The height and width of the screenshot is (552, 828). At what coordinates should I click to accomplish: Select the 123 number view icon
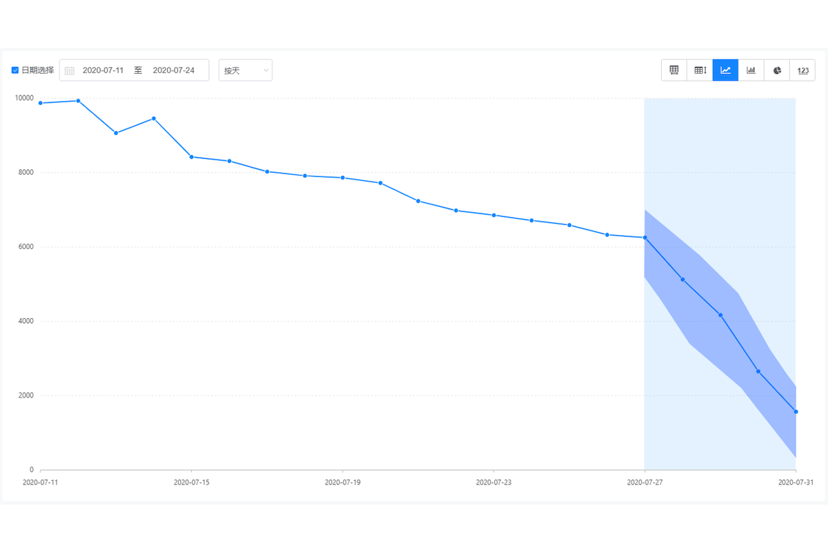802,70
